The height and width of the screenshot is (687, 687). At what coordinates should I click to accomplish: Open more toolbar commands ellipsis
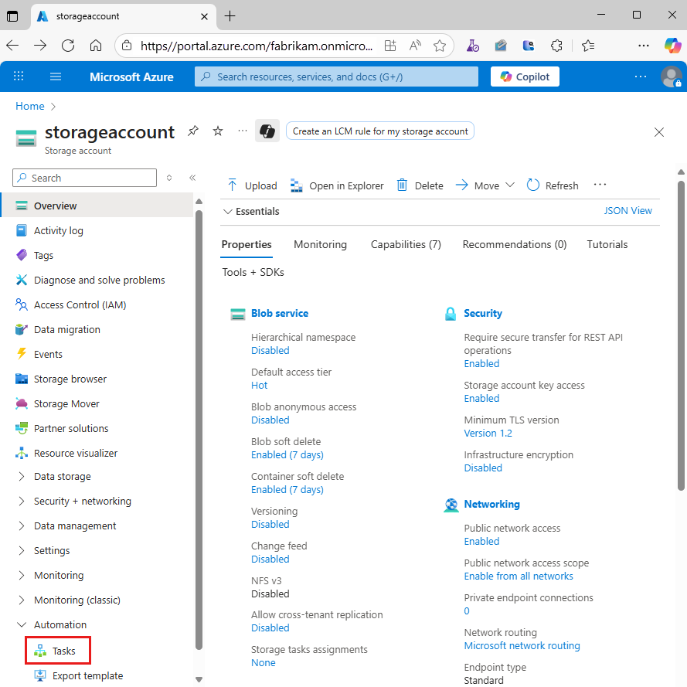600,185
